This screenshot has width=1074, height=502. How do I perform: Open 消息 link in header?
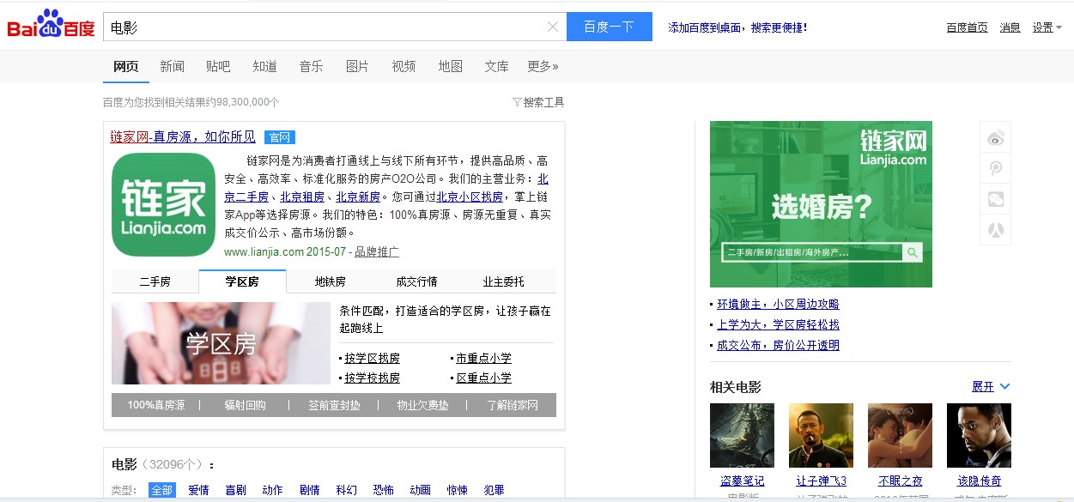tap(1010, 27)
